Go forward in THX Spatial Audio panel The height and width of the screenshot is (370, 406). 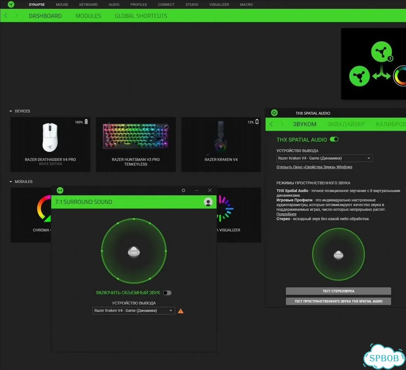282,124
